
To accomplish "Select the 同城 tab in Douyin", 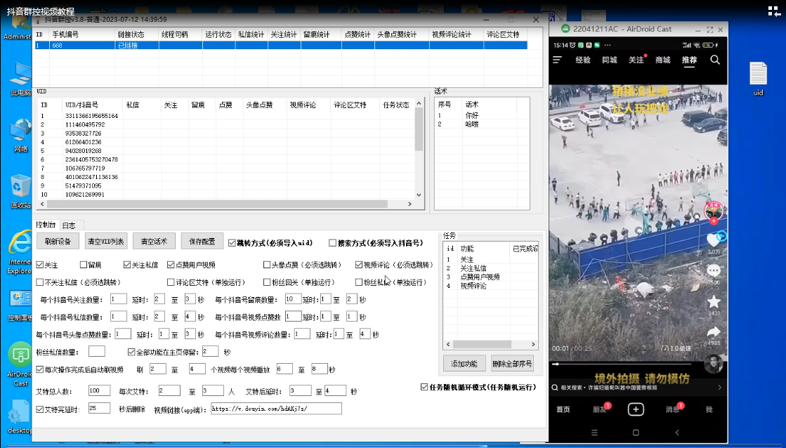I will tap(609, 60).
